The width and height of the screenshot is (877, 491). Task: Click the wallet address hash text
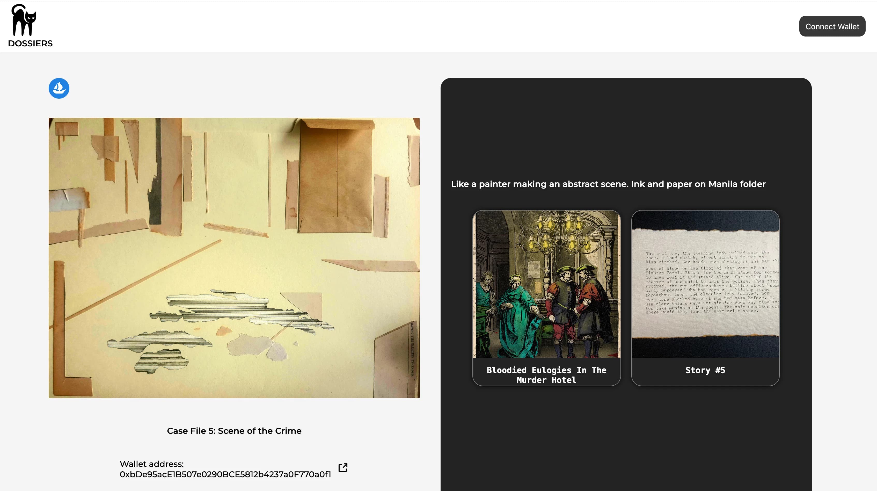pos(225,474)
